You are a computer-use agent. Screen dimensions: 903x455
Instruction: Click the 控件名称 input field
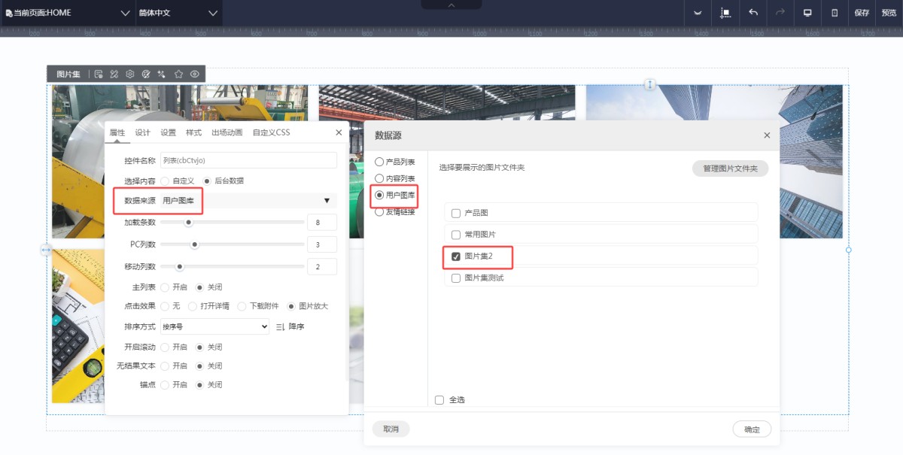click(248, 160)
